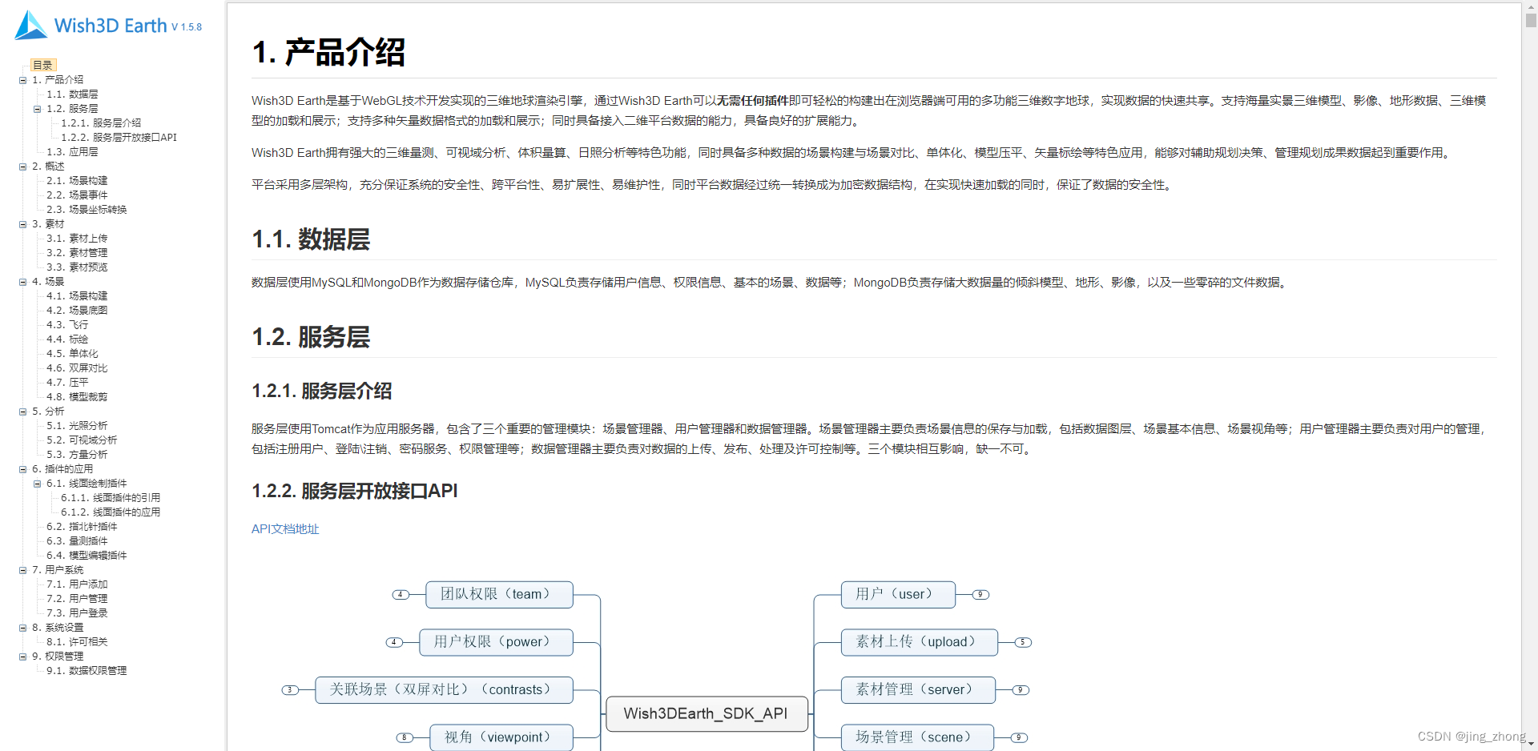
Task: Expand child count badge beside 用户 (user) node
Action: point(980,595)
